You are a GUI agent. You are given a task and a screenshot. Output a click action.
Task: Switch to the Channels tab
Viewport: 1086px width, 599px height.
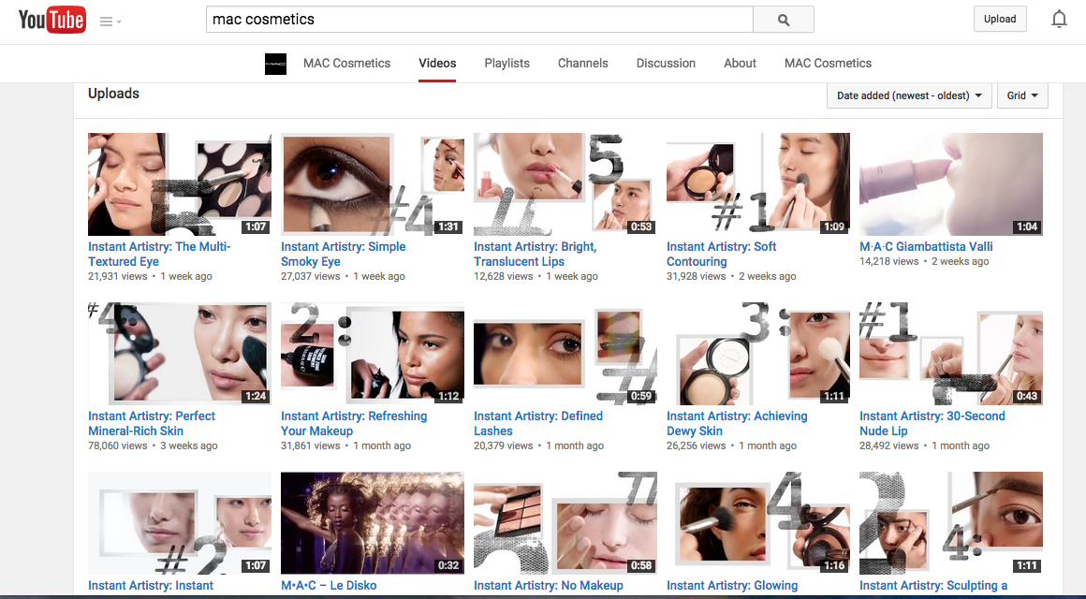click(x=582, y=63)
